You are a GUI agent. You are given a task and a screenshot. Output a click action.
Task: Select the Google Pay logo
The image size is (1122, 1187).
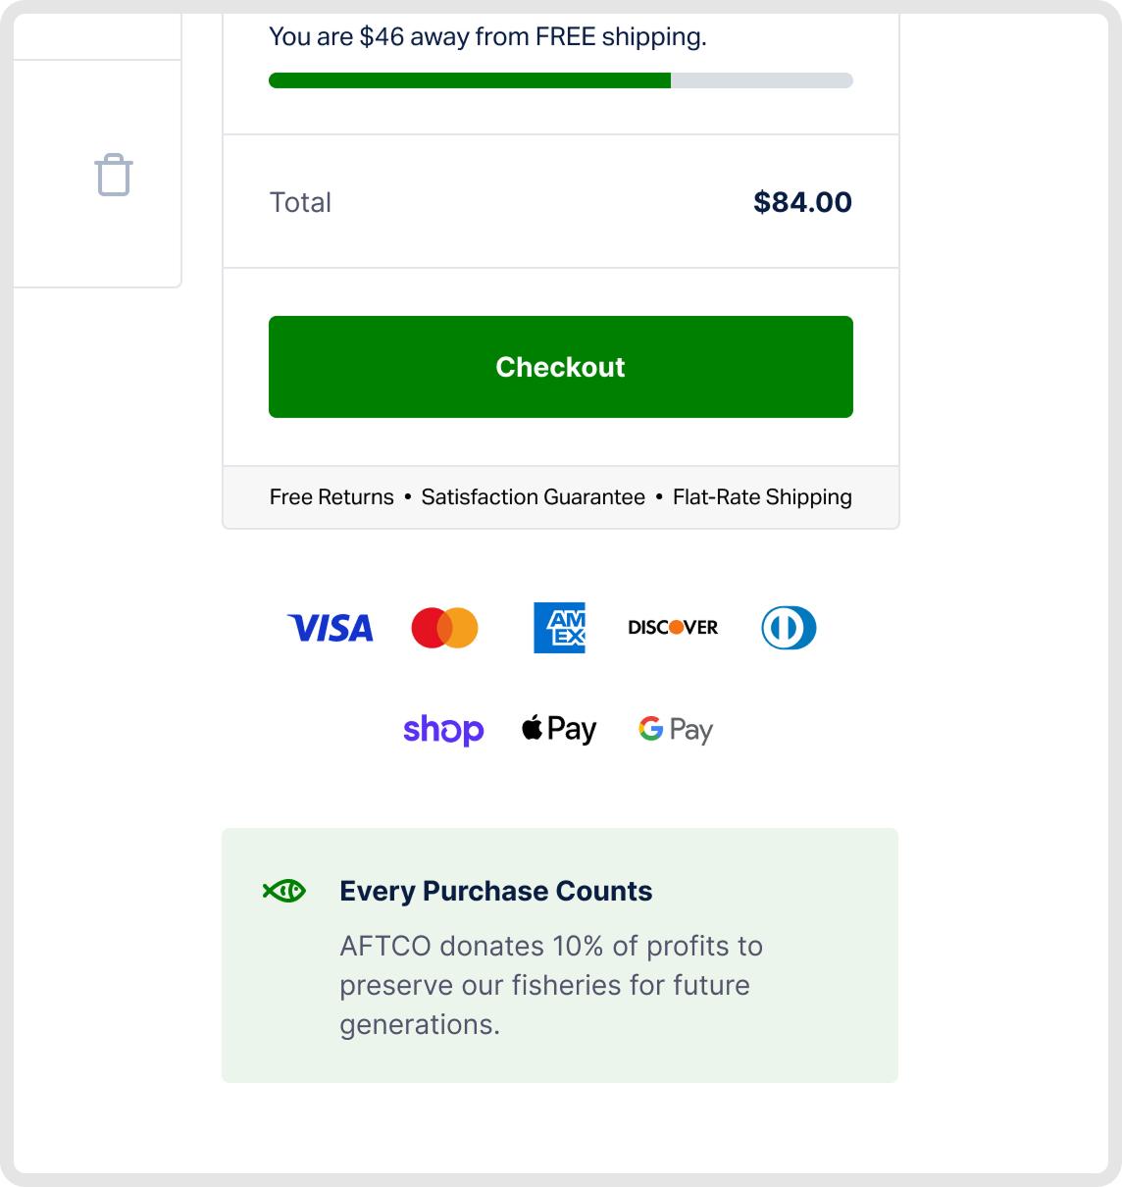click(676, 730)
